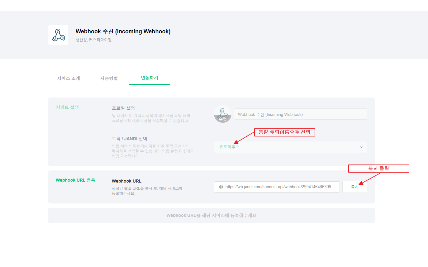
Task: Expand the topic dropdown chevron arrow
Action: [x=361, y=147]
